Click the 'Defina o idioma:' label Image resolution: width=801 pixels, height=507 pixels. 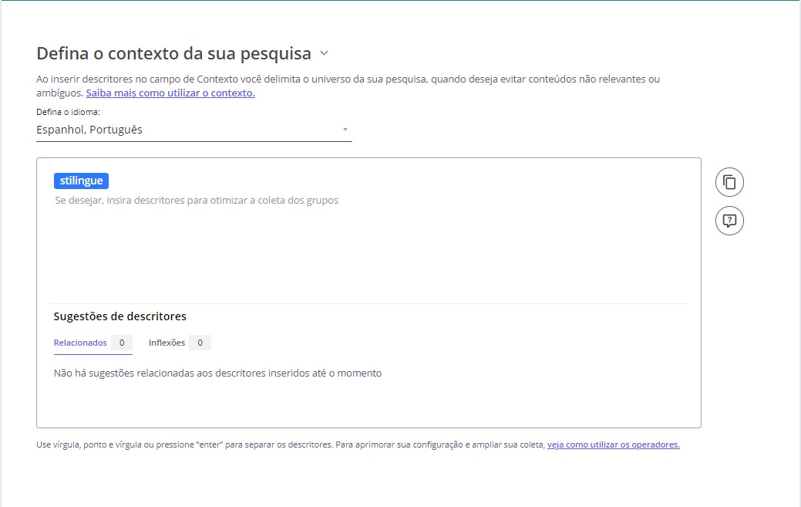click(69, 112)
